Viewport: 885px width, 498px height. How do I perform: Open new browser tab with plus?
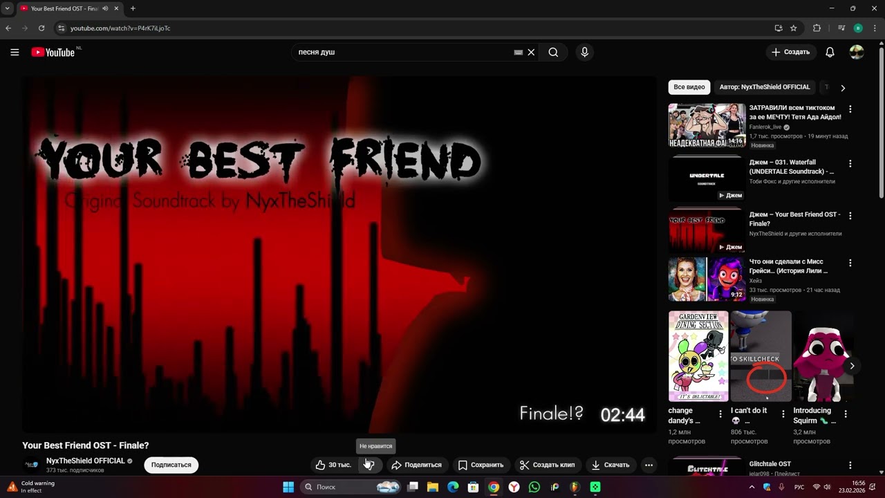coord(133,8)
